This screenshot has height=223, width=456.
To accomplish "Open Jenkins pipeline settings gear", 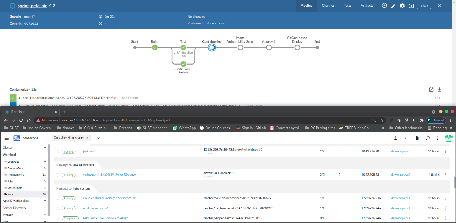I will pos(402,6).
